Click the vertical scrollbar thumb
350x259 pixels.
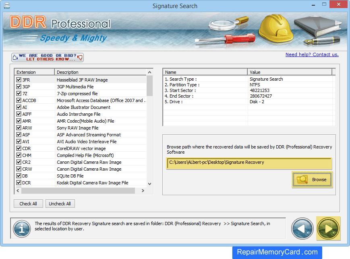pyautogui.click(x=149, y=86)
